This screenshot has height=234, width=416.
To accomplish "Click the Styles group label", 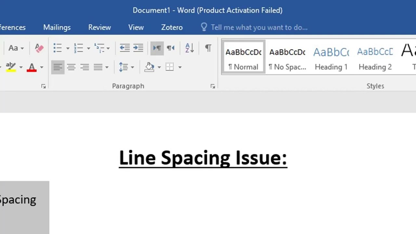I will (375, 86).
